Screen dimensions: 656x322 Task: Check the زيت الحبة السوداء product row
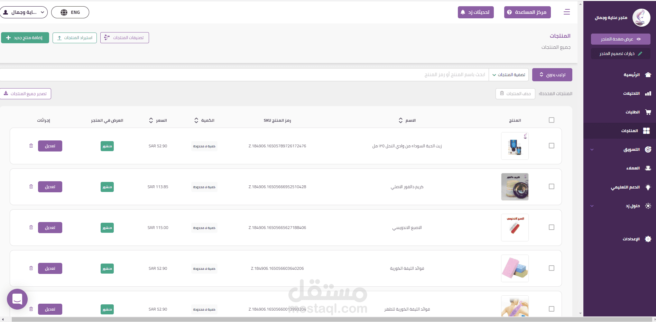(x=552, y=146)
